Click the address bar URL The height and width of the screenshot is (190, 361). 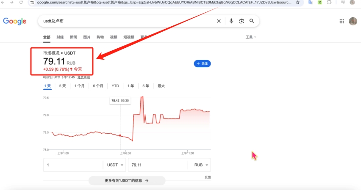pos(164,2)
